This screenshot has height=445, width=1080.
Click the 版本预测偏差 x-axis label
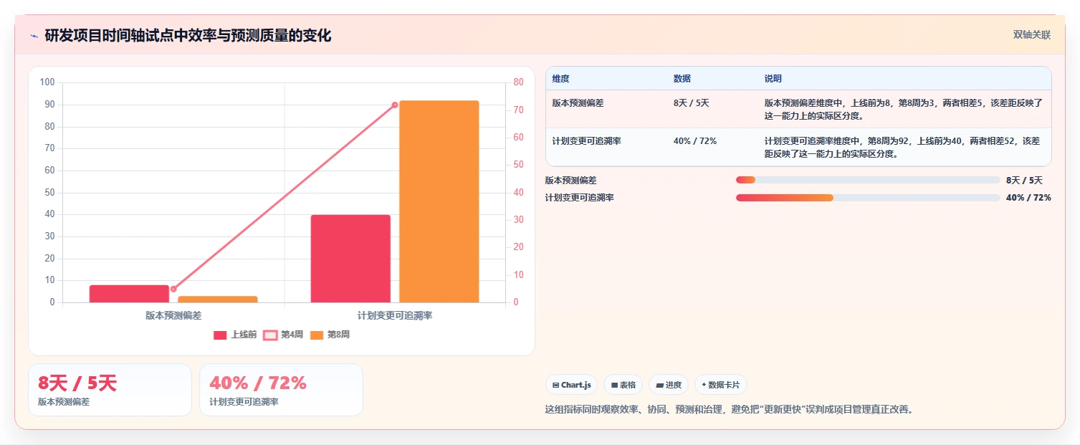tap(173, 315)
